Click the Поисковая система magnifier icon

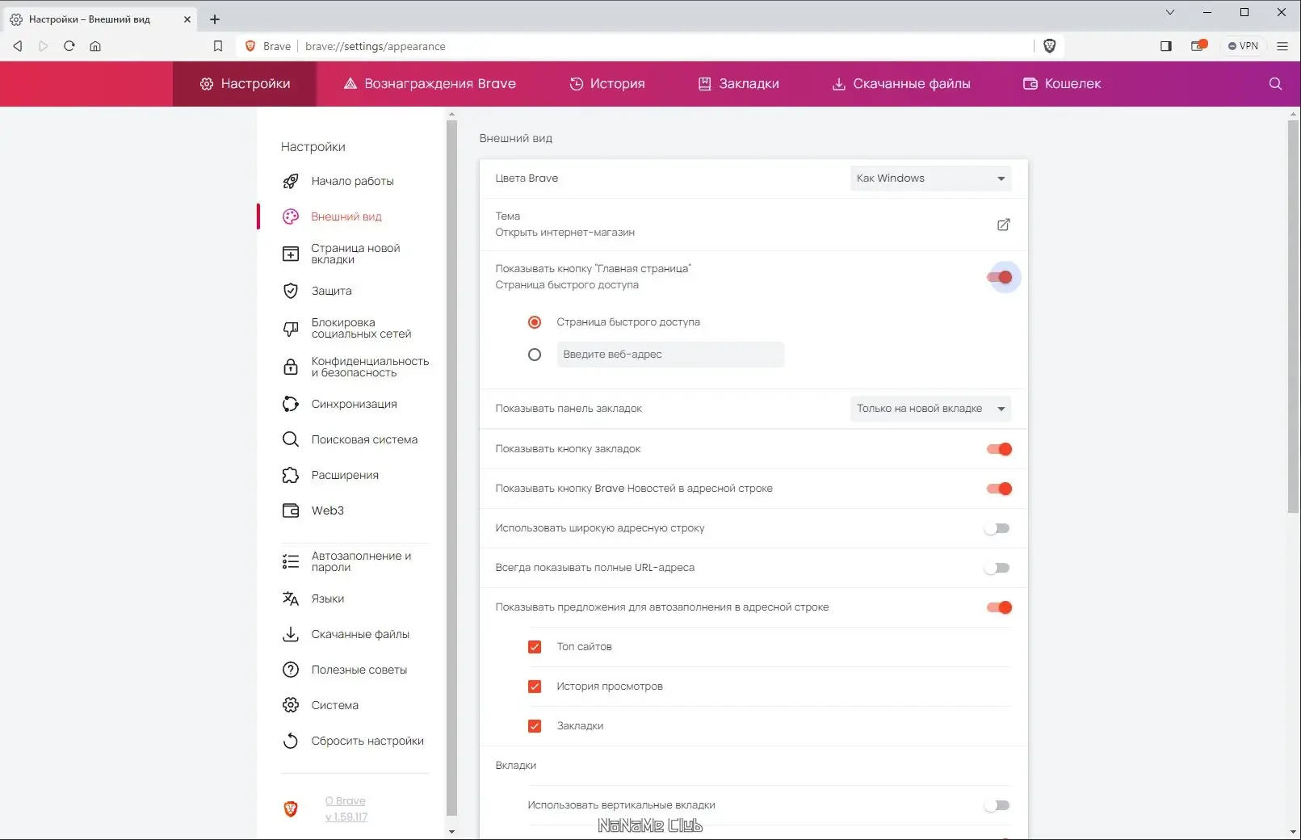(291, 439)
